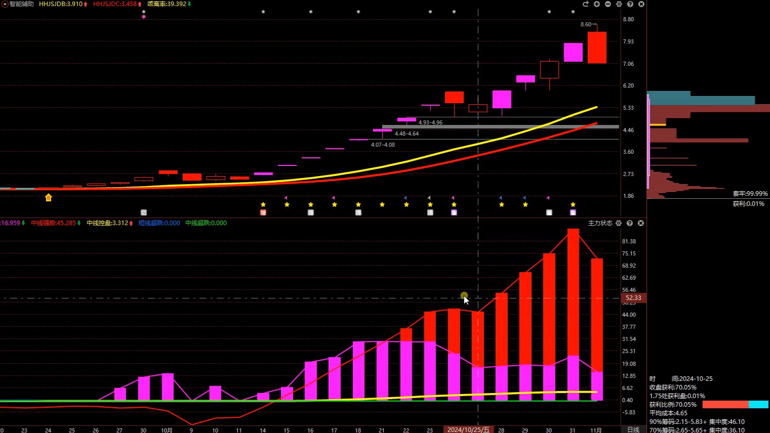Screen dimensions: 770x433
Task: Select the tall red candle on 11月 date
Action: 597,48
